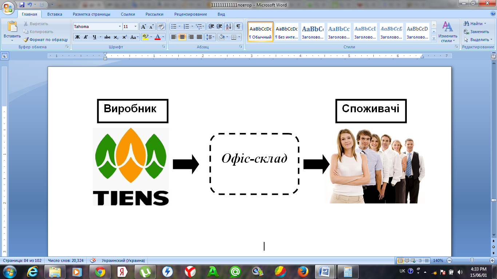This screenshot has height=279, width=497.
Task: Click the shading paint bucket icon
Action: click(221, 37)
